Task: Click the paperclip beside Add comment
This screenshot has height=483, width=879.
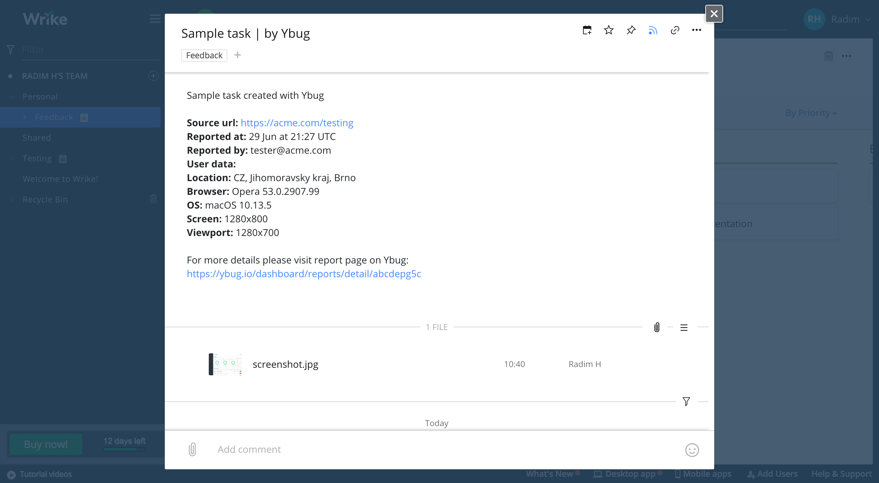Action: coord(192,449)
